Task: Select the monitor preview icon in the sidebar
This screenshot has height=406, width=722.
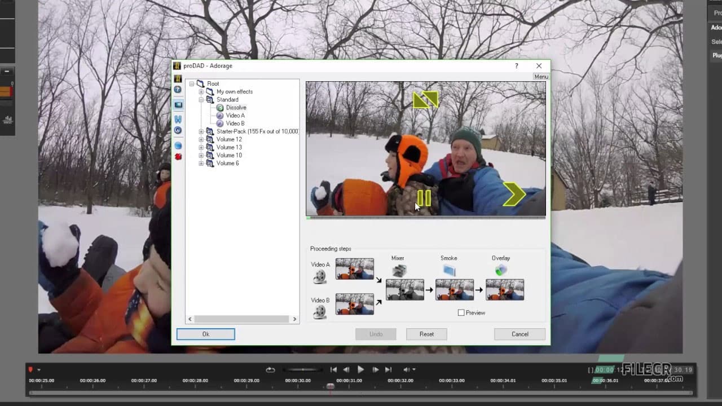Action: (178, 104)
